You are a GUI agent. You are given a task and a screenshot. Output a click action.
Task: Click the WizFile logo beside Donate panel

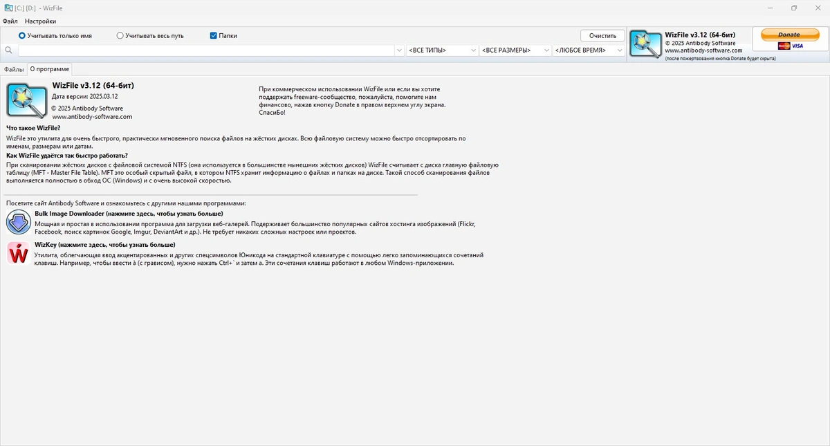tap(646, 46)
